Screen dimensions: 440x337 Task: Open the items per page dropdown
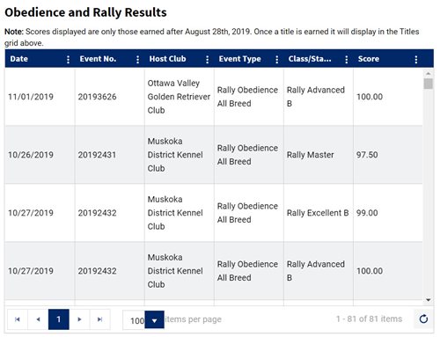point(154,320)
